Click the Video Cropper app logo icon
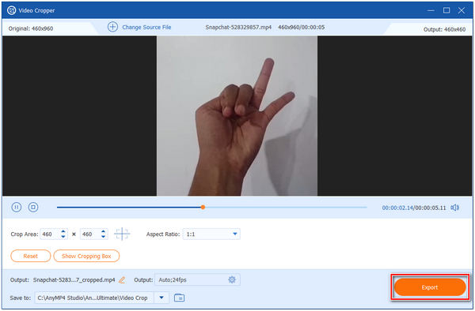Viewport: 475px width, 311px height. pos(12,10)
